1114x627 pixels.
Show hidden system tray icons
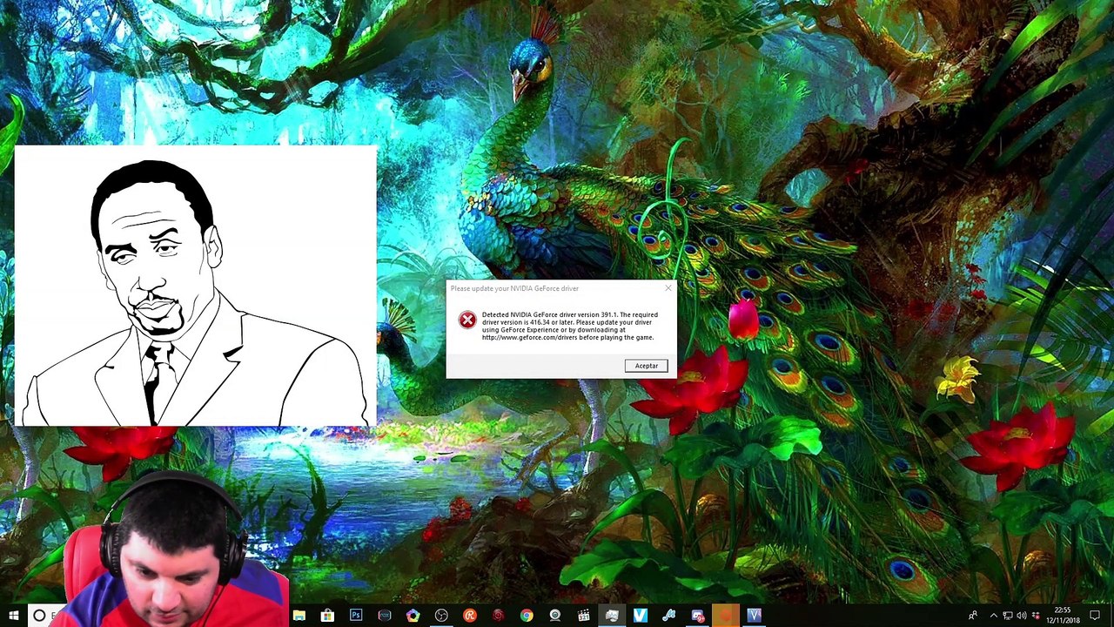point(994,616)
